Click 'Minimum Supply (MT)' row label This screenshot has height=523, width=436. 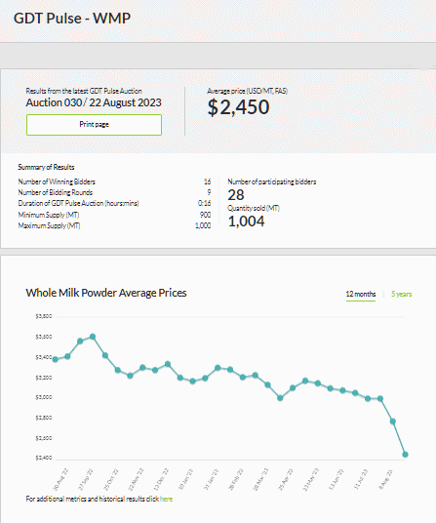(49, 215)
